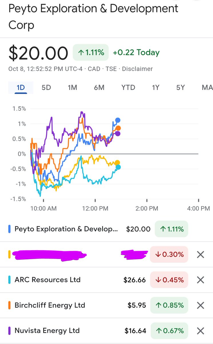
Task: Open Birchcliff Energy Ltd stock row
Action: [x=106, y=305]
